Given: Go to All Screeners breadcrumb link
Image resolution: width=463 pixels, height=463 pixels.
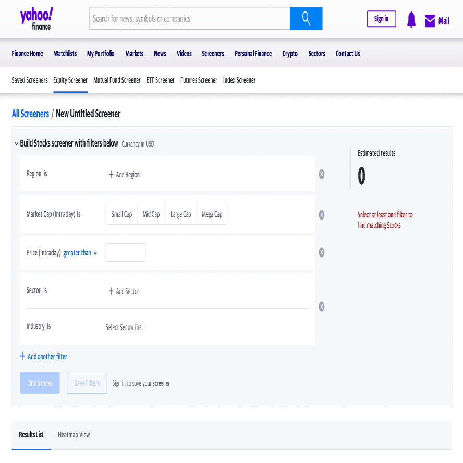Looking at the screenshot, I should coord(30,114).
